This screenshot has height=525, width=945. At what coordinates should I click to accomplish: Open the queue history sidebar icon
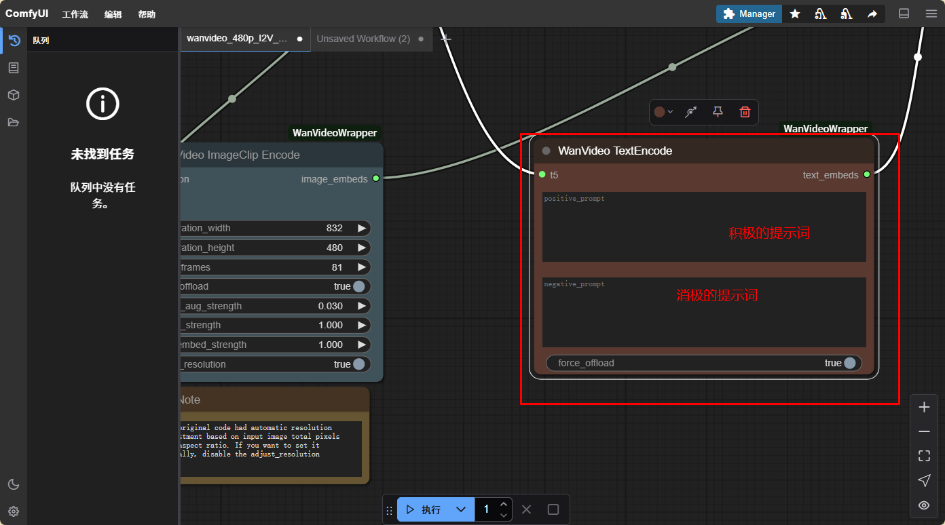14,41
